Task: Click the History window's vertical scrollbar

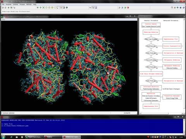Action: 184,126
